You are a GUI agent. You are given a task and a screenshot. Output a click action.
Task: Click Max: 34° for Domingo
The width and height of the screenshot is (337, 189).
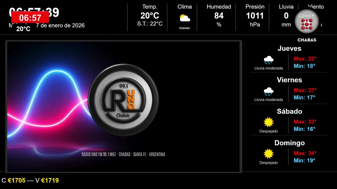pos(305,153)
